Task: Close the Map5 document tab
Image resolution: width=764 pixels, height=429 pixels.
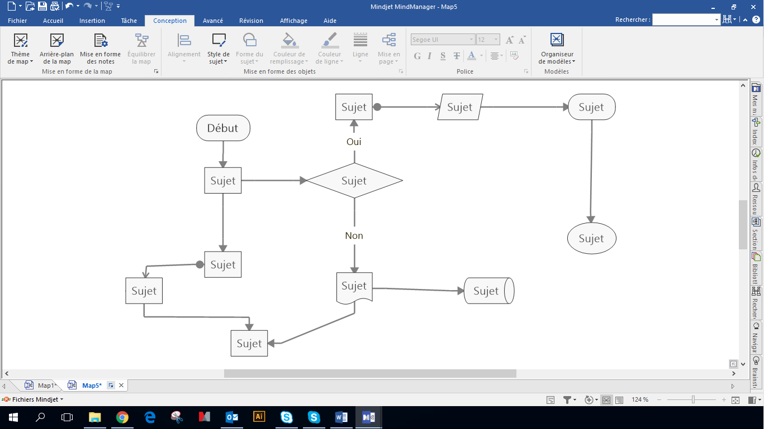Action: (121, 385)
